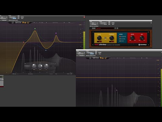This screenshot has width=162, height=122.
Task: Select Robot mode in Little AlterBoy
Action: click(x=120, y=41)
